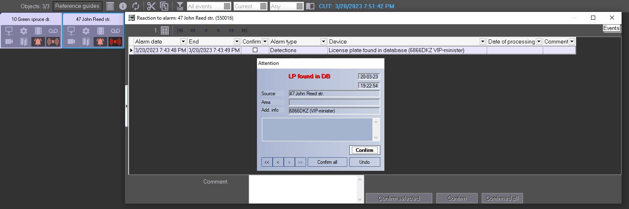Open the Date of processing column dropdown
The height and width of the screenshot is (209, 629).
click(x=538, y=41)
